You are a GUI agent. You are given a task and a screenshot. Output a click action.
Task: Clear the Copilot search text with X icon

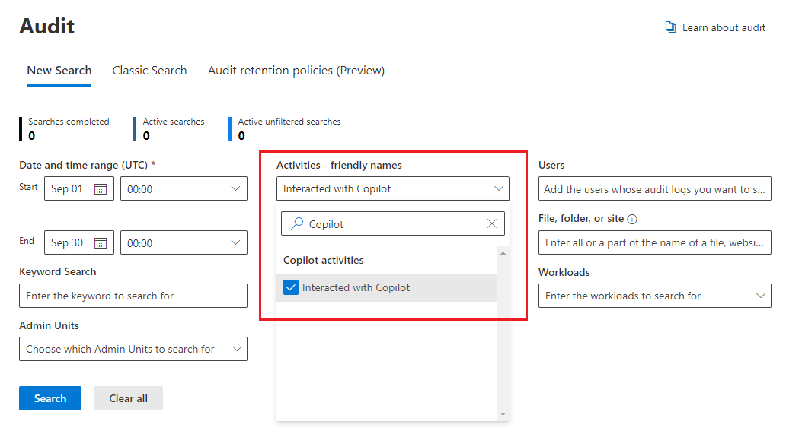point(491,224)
